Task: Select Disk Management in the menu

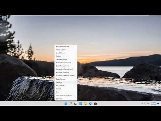Action: (x=66, y=66)
